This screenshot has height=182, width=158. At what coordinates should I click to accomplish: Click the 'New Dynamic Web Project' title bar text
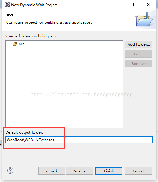pos(34,5)
